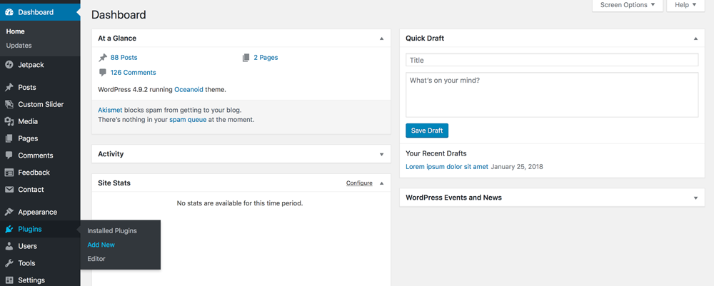Focus the Quick Draft Title field

pyautogui.click(x=552, y=60)
